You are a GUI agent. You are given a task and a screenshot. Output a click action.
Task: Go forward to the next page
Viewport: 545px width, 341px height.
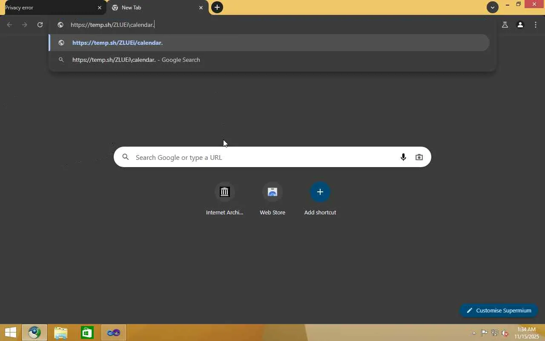pos(25,25)
